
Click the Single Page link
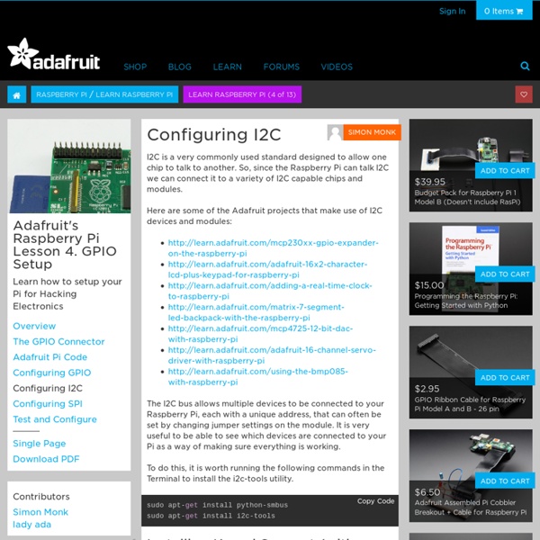click(x=40, y=444)
